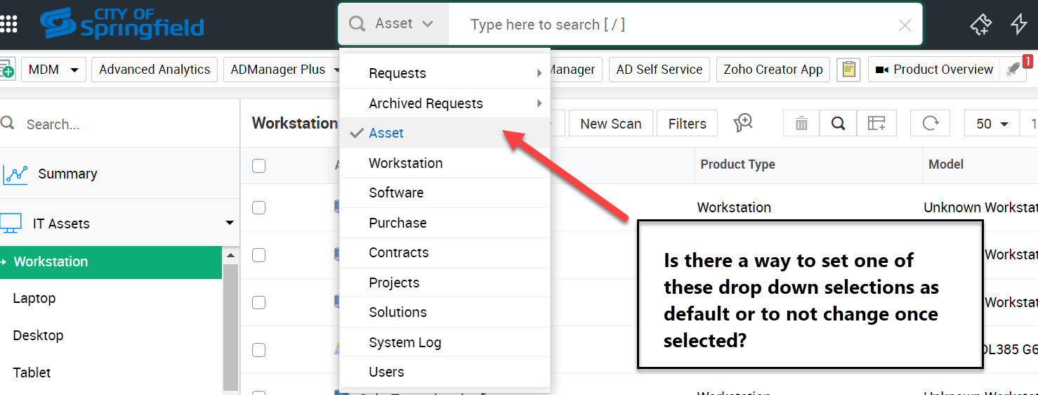
Task: Check the third asset row checkbox
Action: 258,302
